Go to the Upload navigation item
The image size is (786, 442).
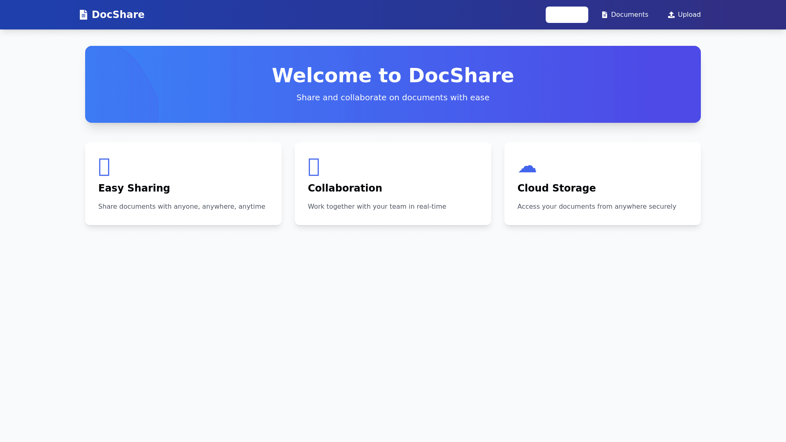(689, 15)
